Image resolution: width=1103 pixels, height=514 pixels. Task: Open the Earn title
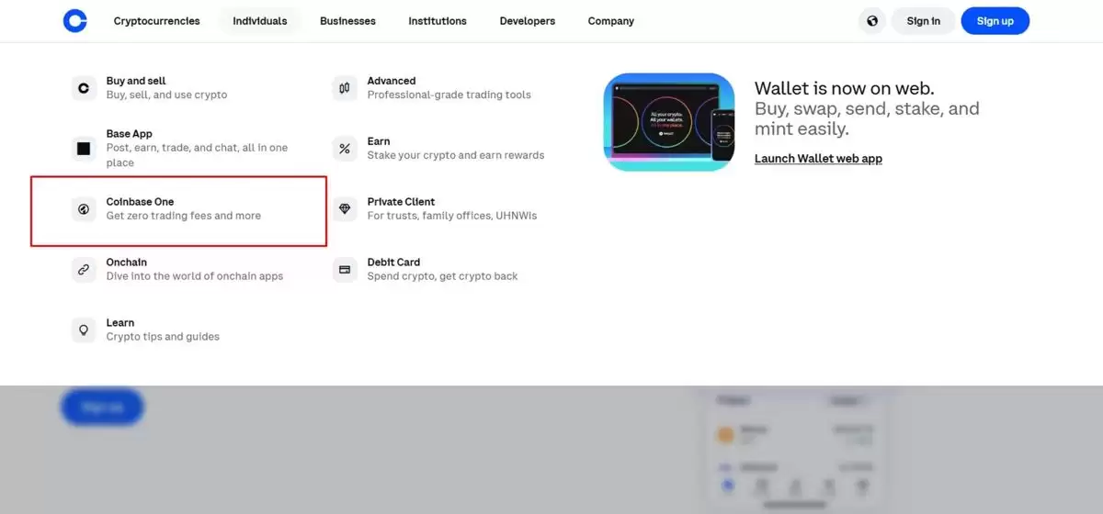(x=379, y=141)
